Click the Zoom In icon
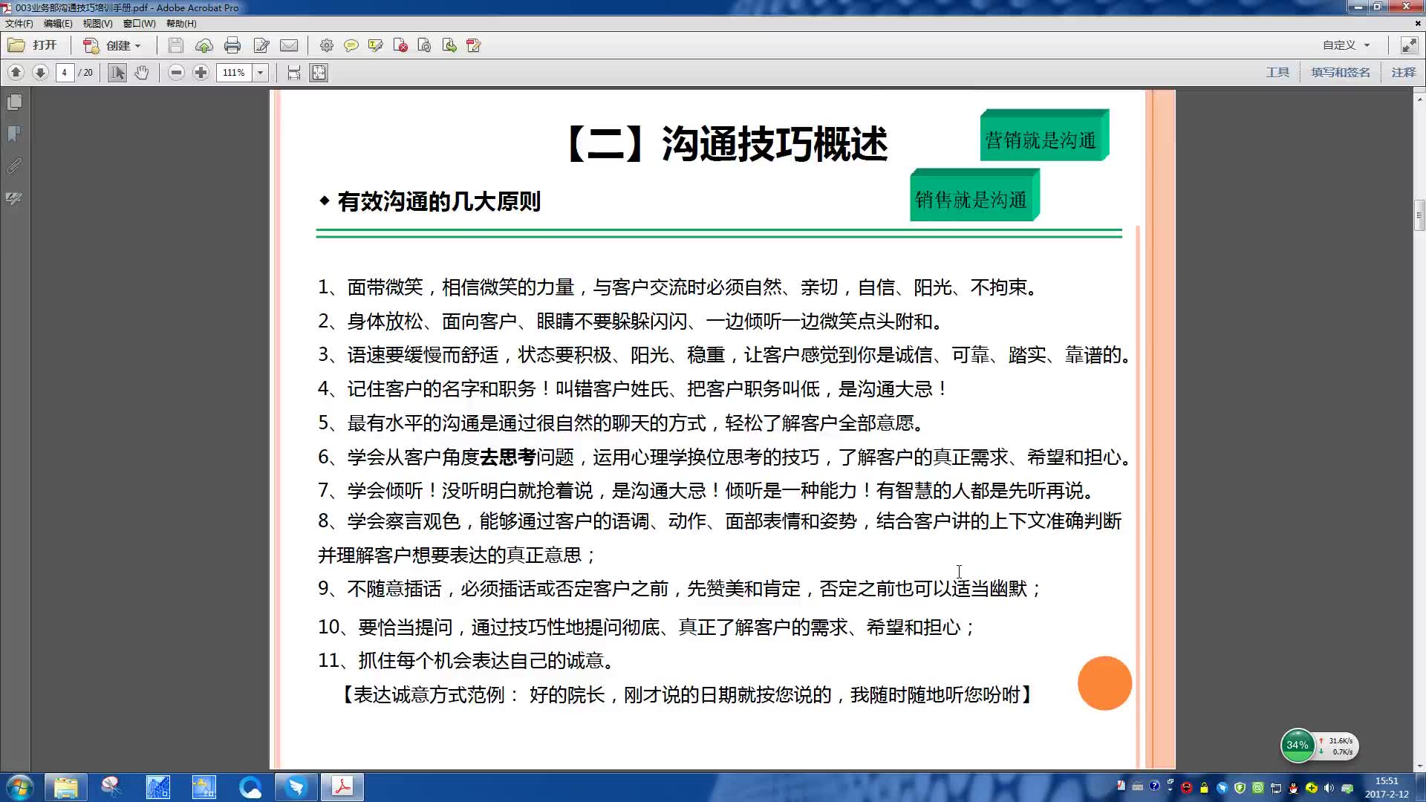1426x802 pixels. 201,73
